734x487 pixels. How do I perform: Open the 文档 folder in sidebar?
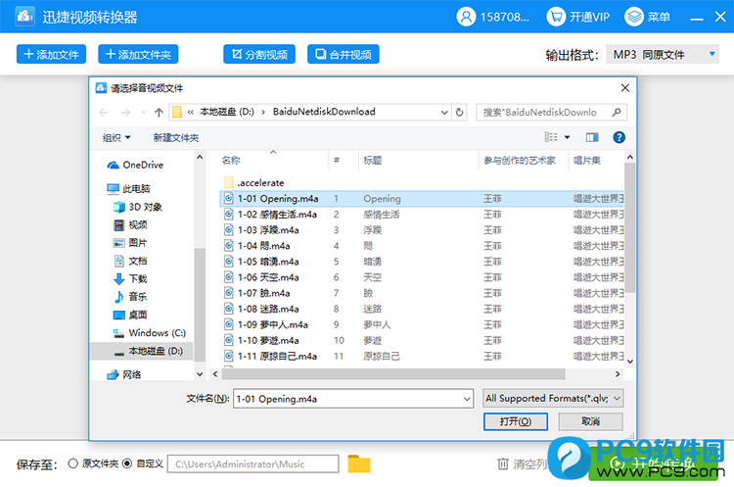pyautogui.click(x=130, y=261)
